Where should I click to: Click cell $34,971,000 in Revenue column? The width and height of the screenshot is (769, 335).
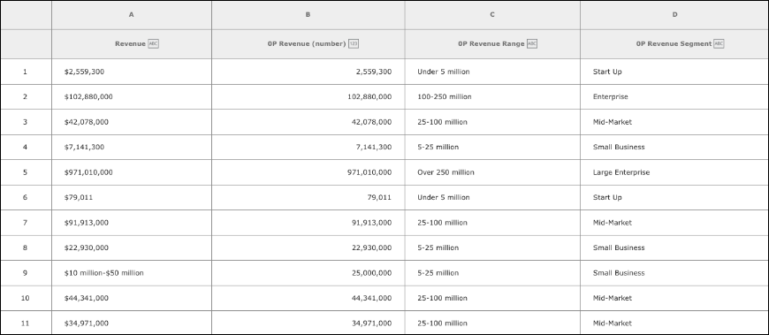pos(132,324)
